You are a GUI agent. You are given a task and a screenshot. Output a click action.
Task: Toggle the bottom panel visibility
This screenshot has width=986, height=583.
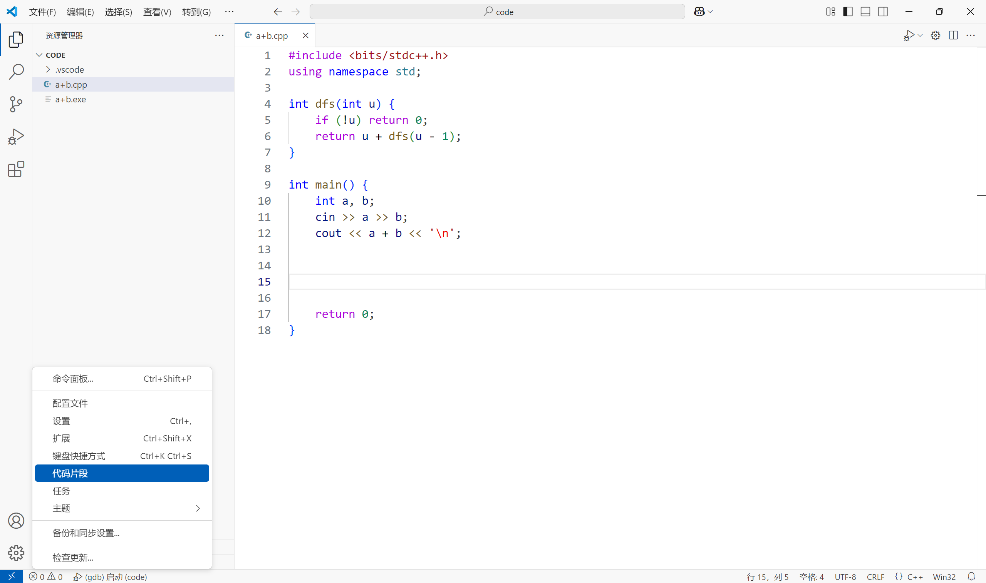865,12
